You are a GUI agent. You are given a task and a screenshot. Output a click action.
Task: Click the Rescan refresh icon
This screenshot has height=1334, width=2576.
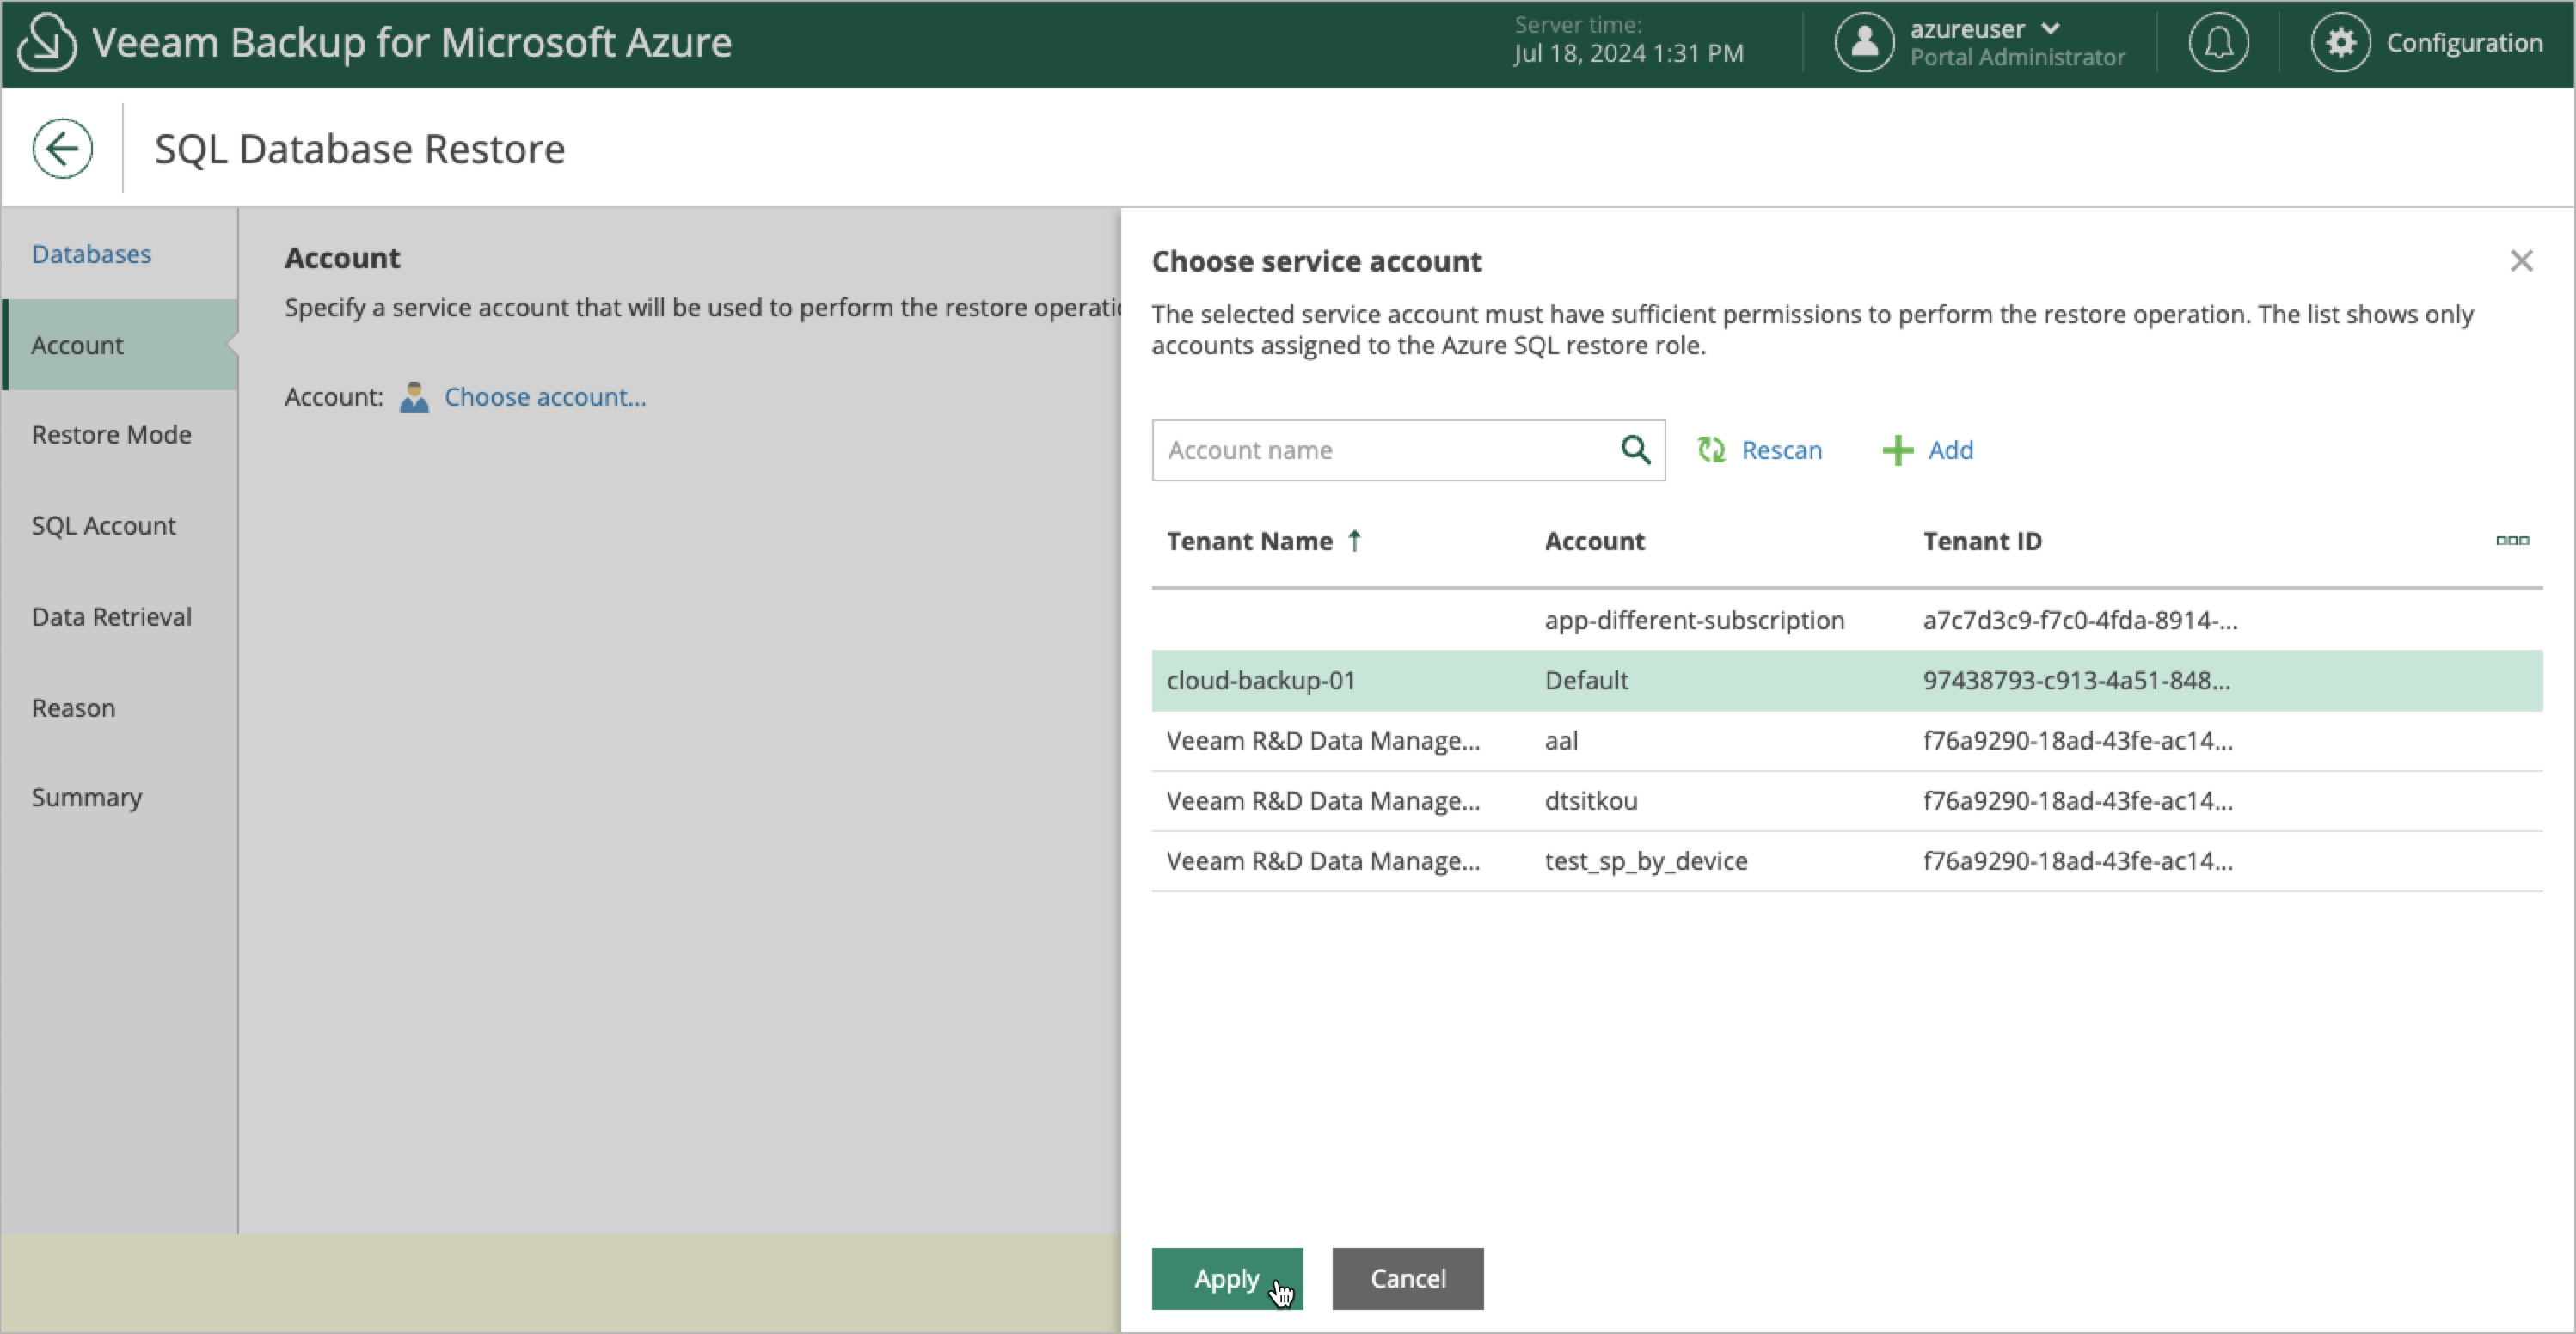pos(1711,450)
